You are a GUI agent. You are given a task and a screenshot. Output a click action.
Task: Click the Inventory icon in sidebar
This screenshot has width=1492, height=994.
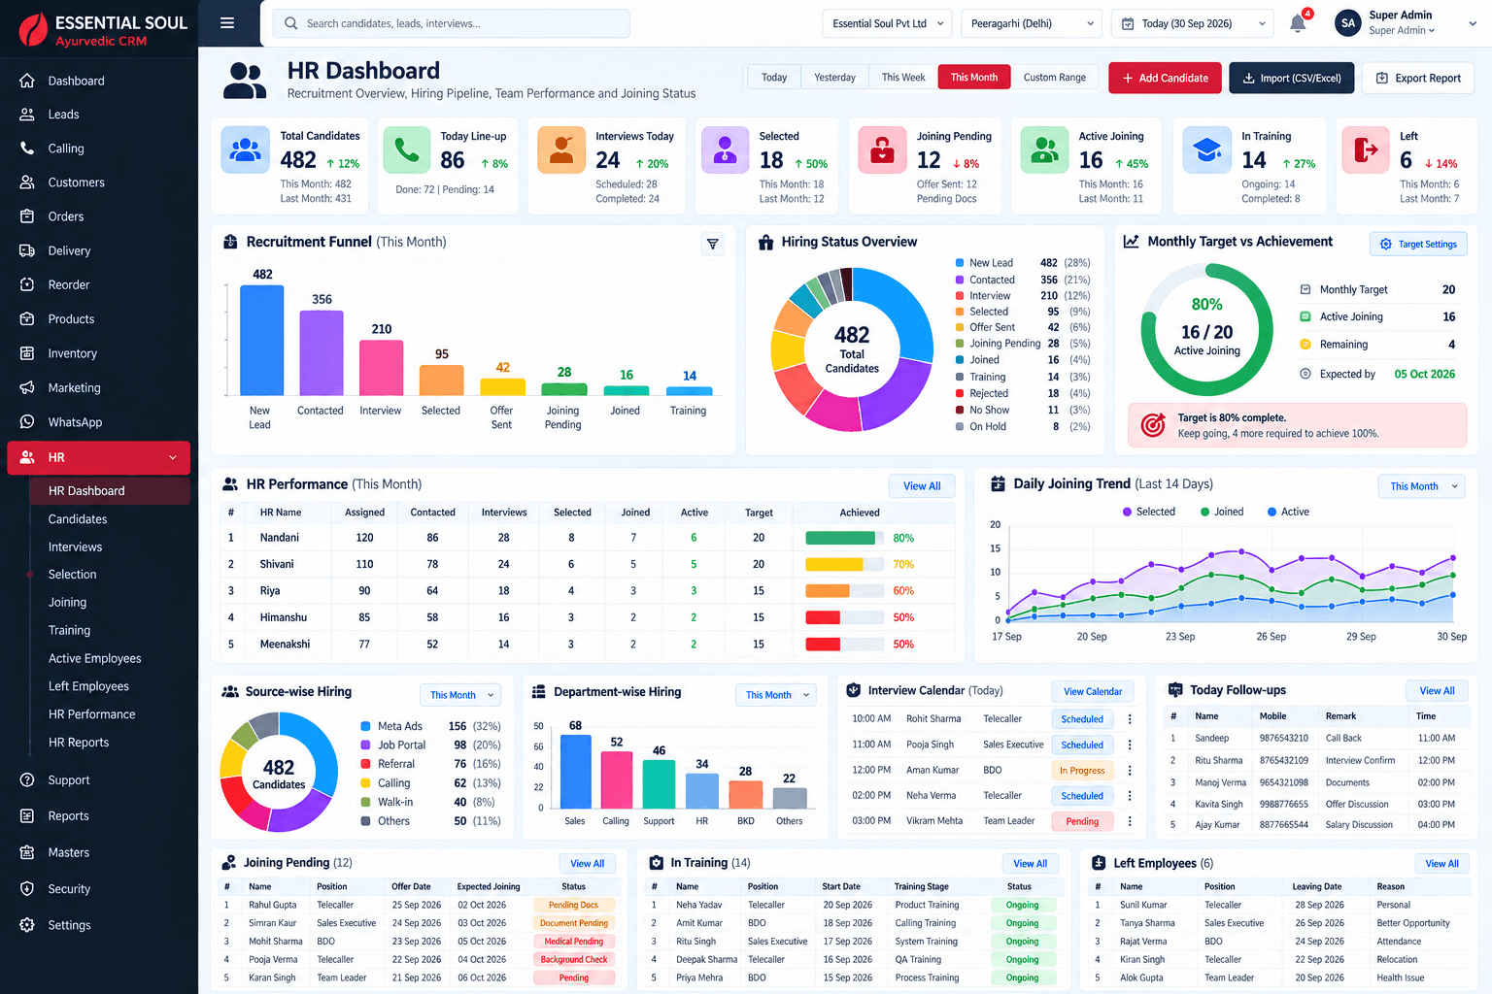pos(27,353)
